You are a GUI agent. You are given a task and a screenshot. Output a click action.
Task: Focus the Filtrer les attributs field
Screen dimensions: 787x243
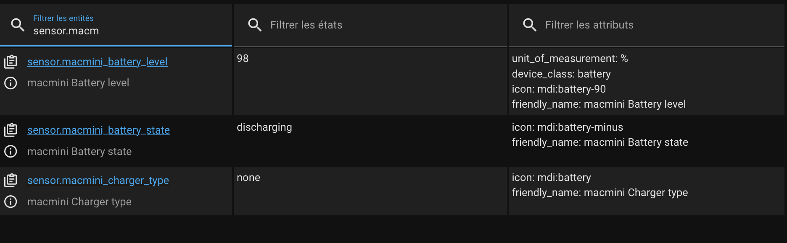coord(646,25)
